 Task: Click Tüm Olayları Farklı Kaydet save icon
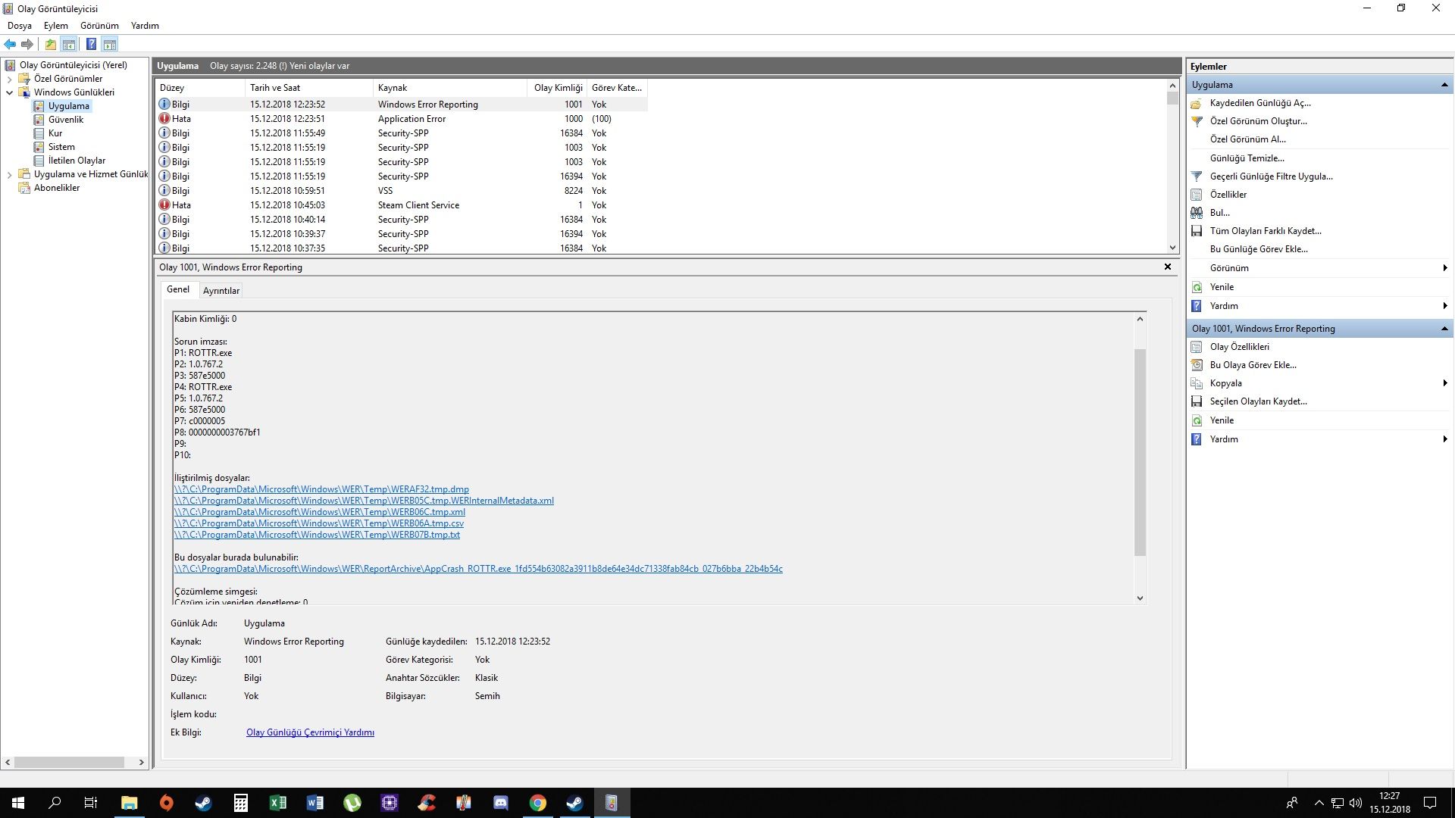click(x=1197, y=231)
